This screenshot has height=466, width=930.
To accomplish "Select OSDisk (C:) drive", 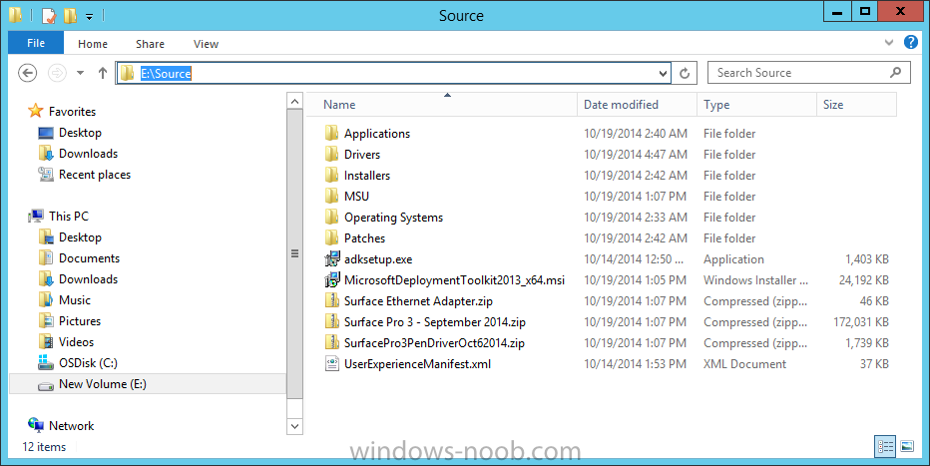I will tap(88, 363).
